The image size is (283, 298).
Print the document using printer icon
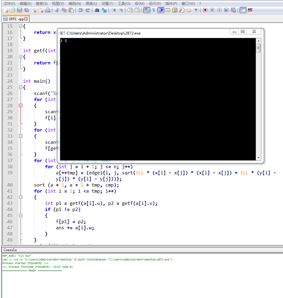48,10
